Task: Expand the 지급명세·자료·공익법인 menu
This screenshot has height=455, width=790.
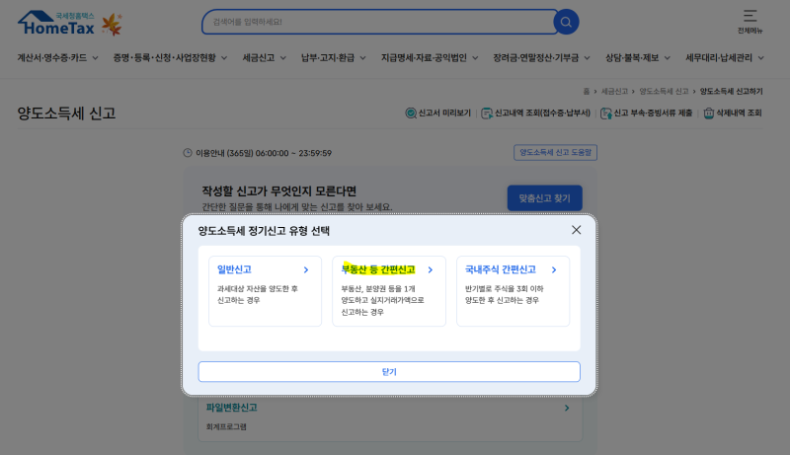Action: (x=430, y=58)
